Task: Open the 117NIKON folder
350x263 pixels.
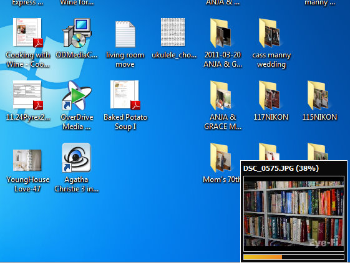Action: coord(270,95)
